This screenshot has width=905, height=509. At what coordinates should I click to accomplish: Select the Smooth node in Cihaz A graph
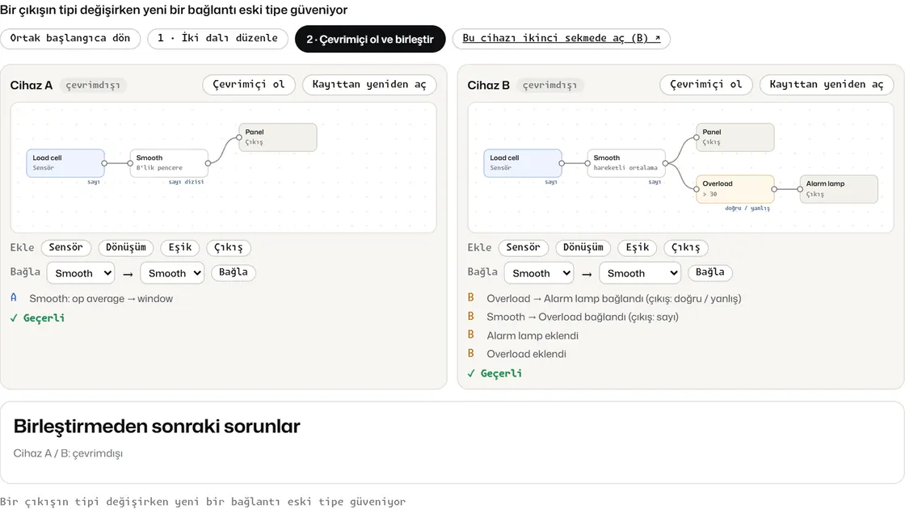click(169, 162)
